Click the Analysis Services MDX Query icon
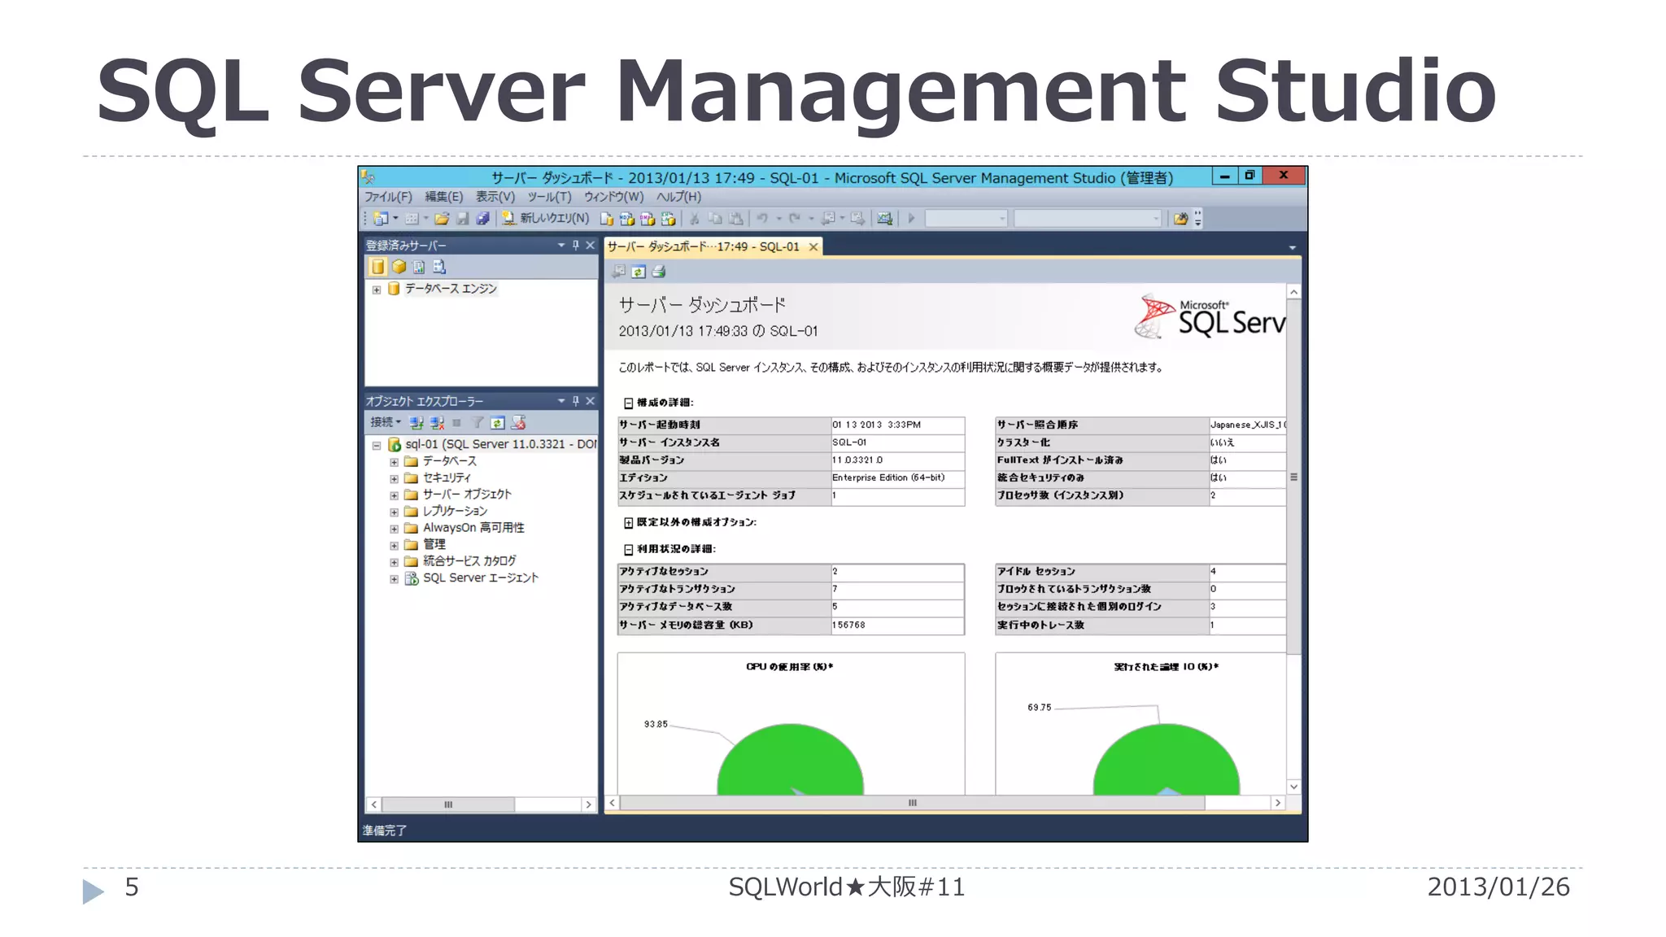This screenshot has height=937, width=1666. (x=627, y=219)
